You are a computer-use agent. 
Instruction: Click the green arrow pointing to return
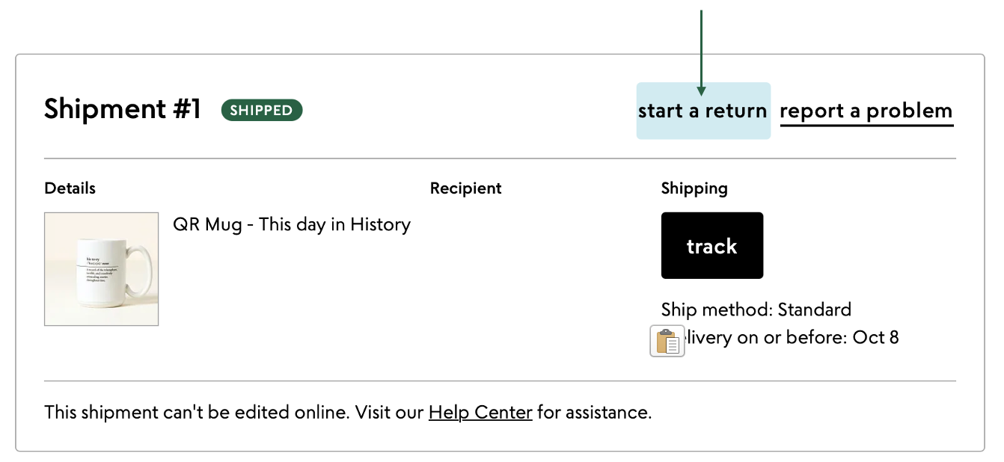click(700, 49)
